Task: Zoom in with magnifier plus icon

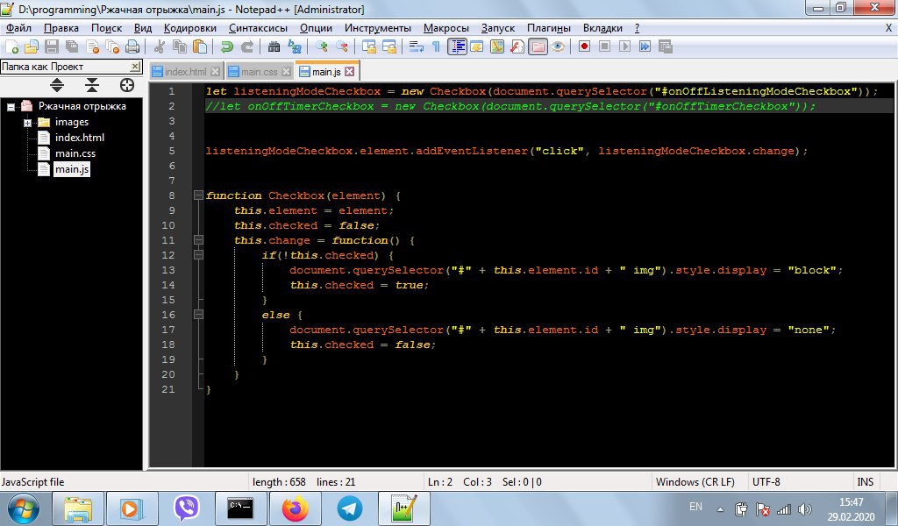Action: (x=321, y=47)
